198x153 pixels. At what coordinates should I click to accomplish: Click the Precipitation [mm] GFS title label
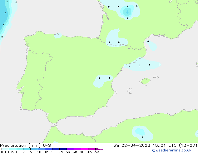click(25, 146)
